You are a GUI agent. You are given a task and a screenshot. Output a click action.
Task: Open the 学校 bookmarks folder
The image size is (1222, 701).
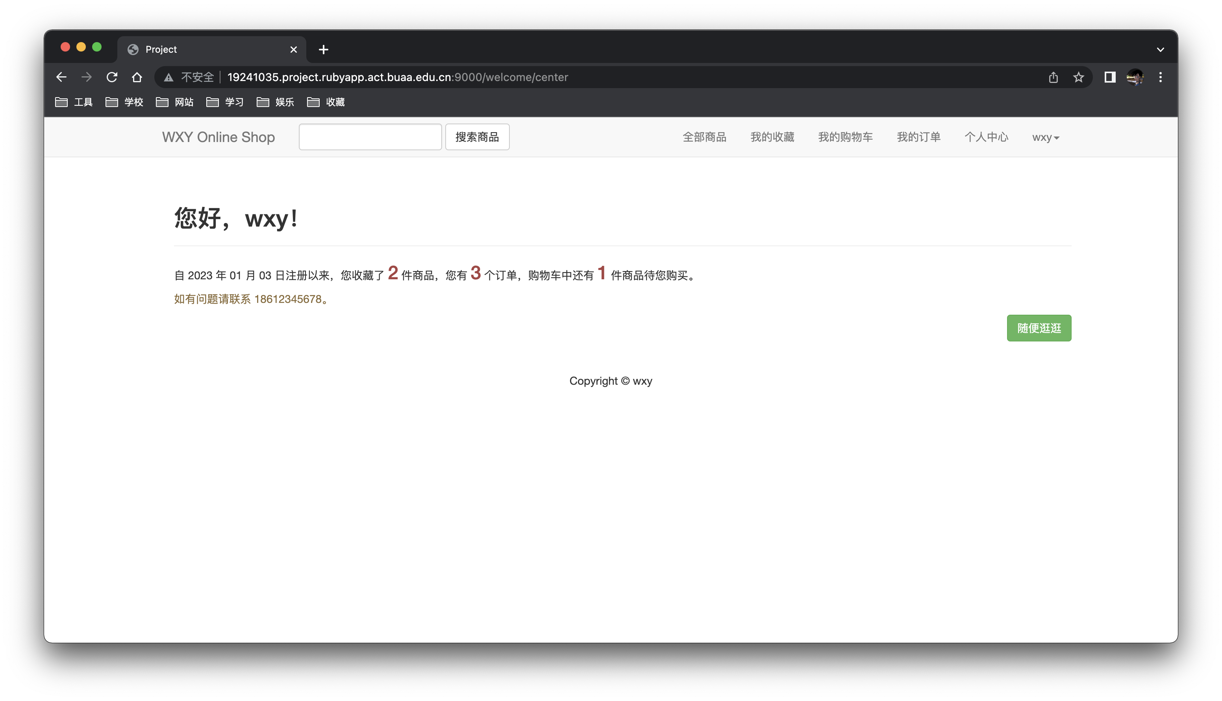click(x=124, y=102)
